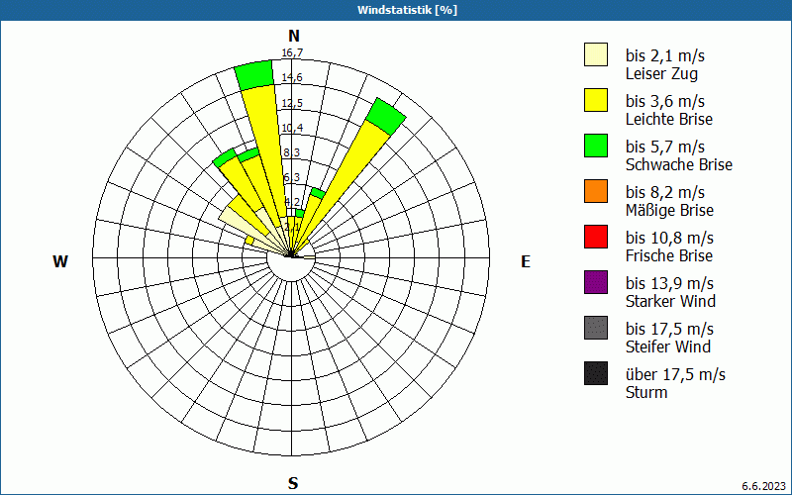Click the S compass label
The width and height of the screenshot is (792, 495).
pos(293,484)
